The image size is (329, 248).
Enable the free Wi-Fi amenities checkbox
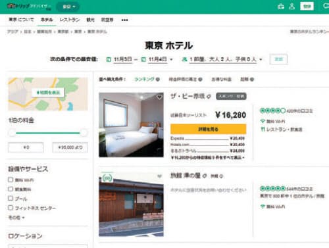(11, 180)
